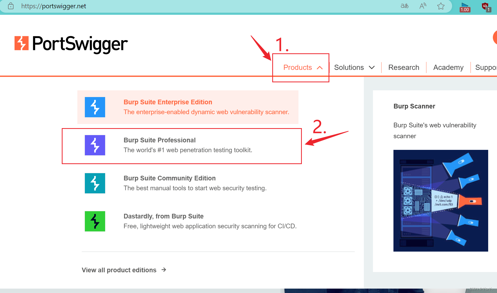Screen dimensions: 497x293
Task: Go to the Academy section
Action: point(448,68)
